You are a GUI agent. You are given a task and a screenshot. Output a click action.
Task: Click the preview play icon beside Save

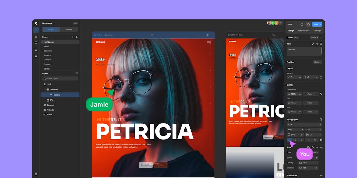(x=308, y=24)
